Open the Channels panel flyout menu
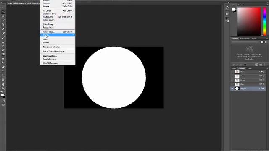 [x=267, y=68]
